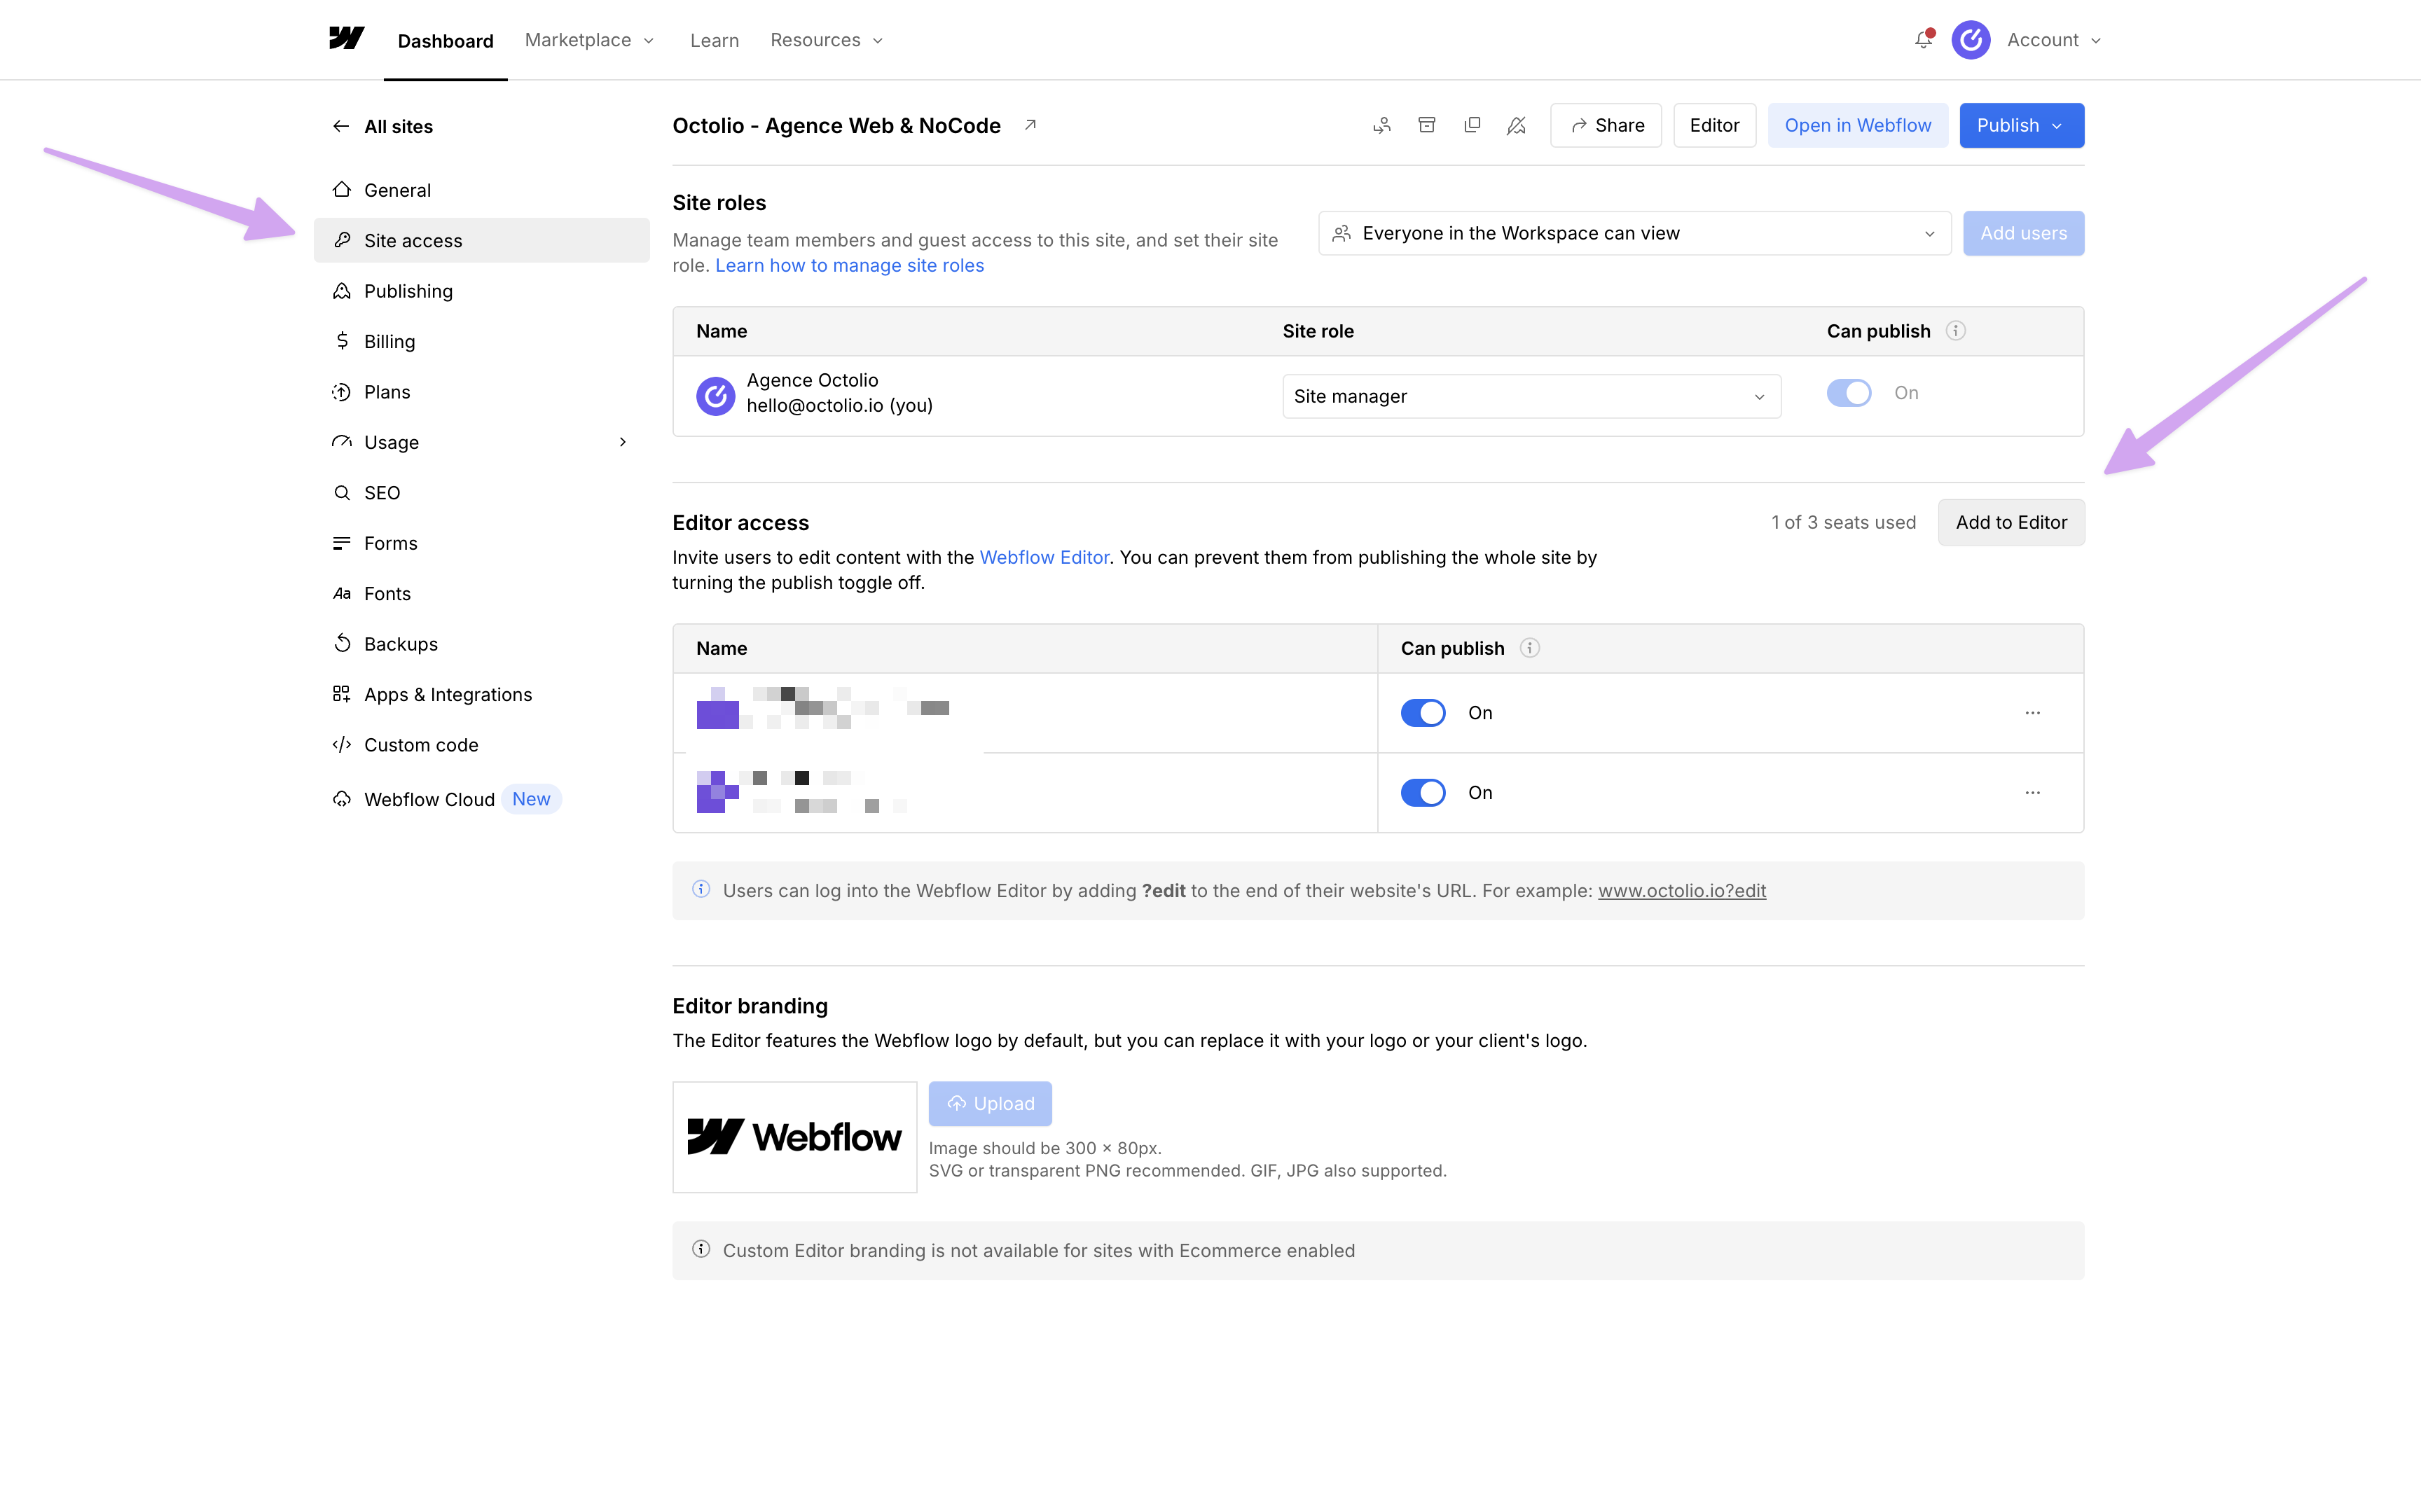Click the Add users button

(x=2023, y=233)
